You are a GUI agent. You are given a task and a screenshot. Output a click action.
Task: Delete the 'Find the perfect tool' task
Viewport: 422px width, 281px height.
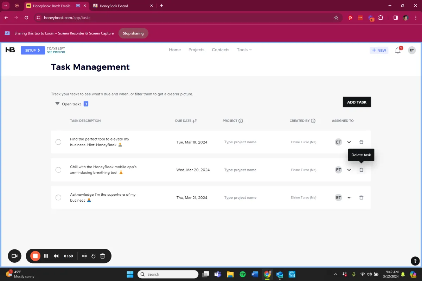pyautogui.click(x=361, y=142)
